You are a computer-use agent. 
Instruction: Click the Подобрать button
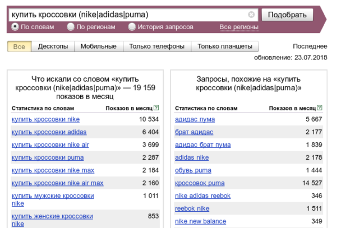[x=287, y=15]
